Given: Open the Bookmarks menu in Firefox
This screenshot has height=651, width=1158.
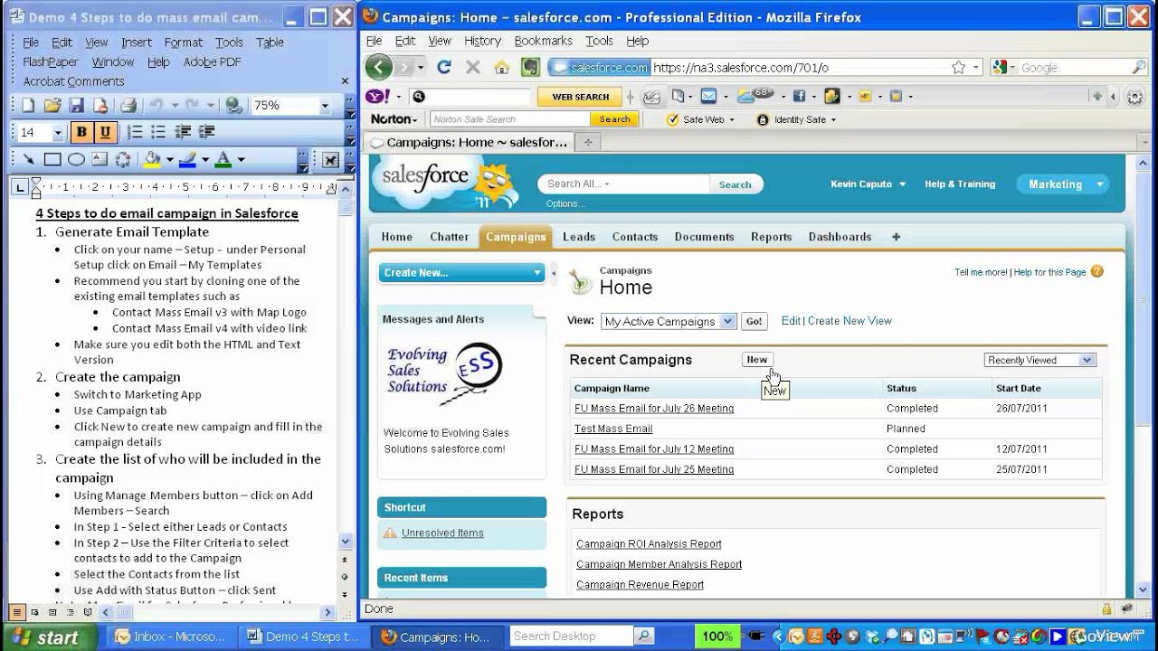Looking at the screenshot, I should (543, 41).
